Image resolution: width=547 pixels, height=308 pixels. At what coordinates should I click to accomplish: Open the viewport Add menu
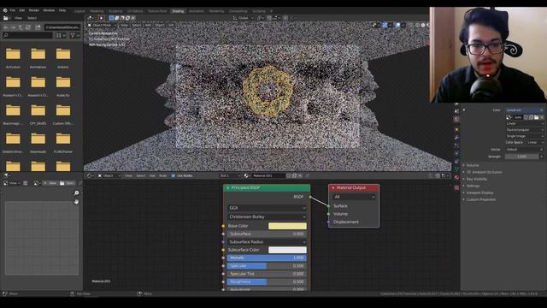click(x=148, y=25)
